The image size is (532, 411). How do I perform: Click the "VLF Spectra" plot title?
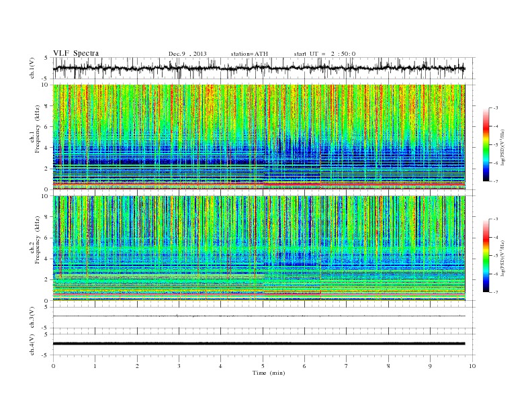pyautogui.click(x=76, y=53)
